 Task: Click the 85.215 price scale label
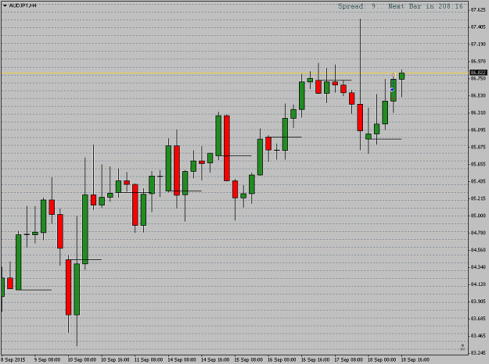478,198
